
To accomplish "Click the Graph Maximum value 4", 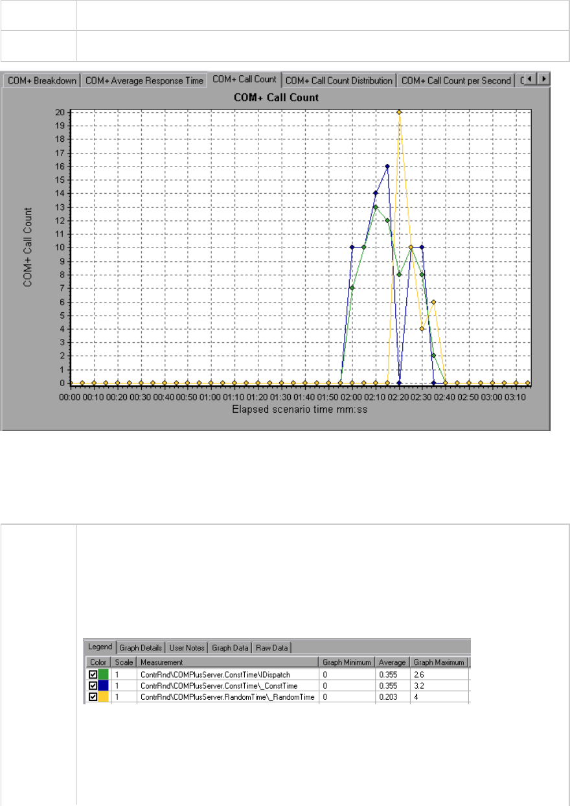I will (x=416, y=697).
